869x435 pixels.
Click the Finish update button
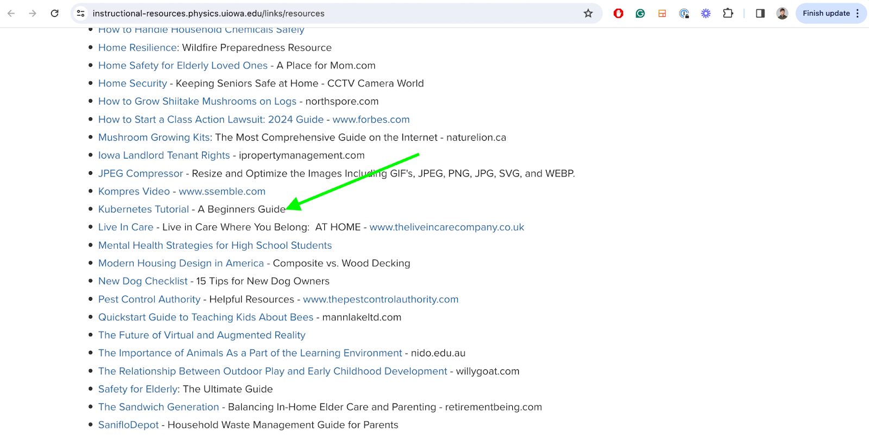coord(826,14)
